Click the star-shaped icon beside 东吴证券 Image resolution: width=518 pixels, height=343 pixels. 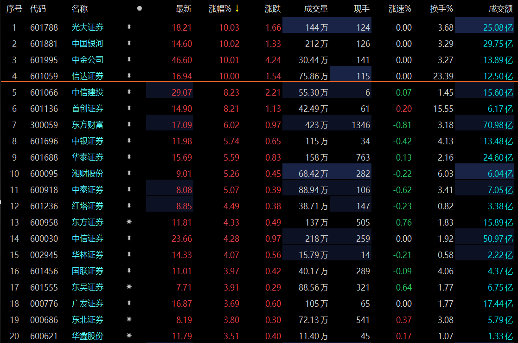[x=129, y=287]
